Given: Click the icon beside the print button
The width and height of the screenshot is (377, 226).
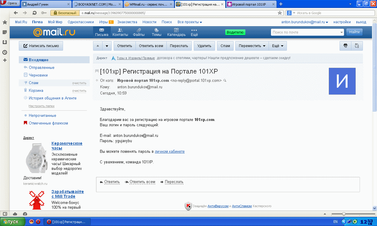Looking at the screenshot, I should [357, 46].
